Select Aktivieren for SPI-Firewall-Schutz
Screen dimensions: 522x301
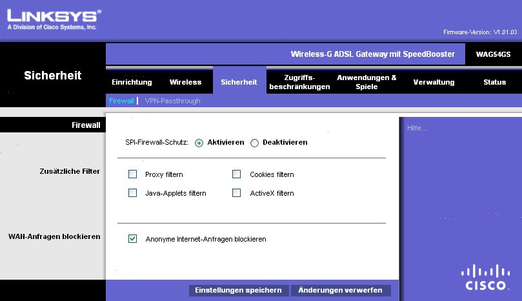(x=199, y=143)
